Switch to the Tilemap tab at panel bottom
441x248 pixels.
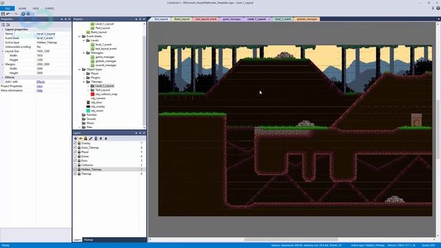88,240
